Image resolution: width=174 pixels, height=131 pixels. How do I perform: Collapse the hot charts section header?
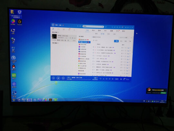click(81, 37)
